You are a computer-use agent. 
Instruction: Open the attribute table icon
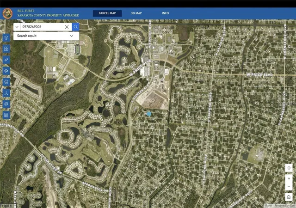point(6,115)
